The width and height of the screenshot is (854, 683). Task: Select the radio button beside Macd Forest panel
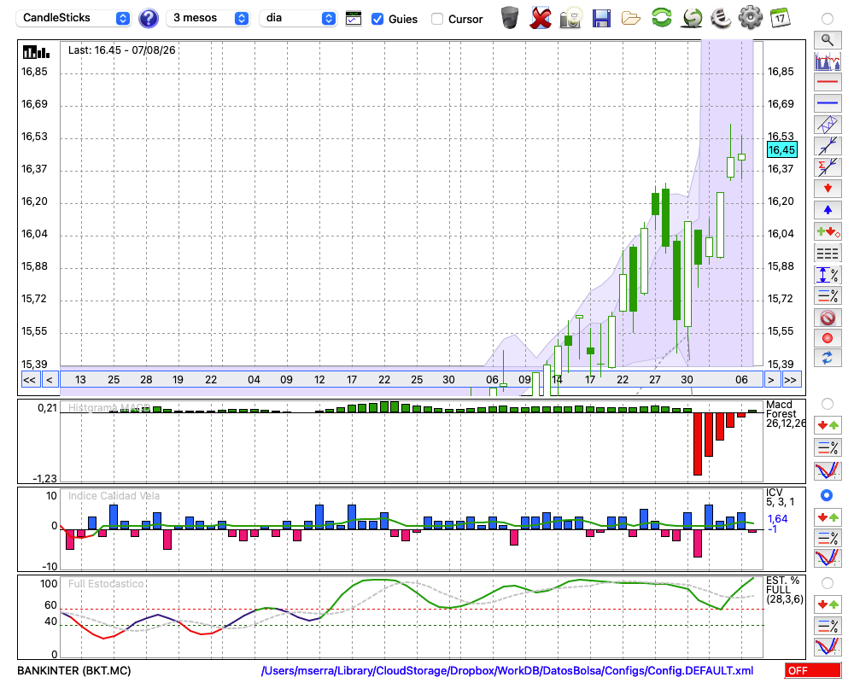(827, 404)
